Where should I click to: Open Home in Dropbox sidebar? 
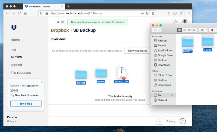click(15, 40)
